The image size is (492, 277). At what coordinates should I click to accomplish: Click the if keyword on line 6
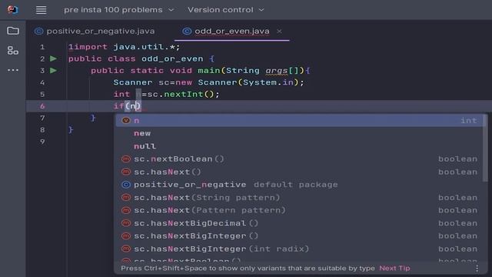pyautogui.click(x=118, y=106)
